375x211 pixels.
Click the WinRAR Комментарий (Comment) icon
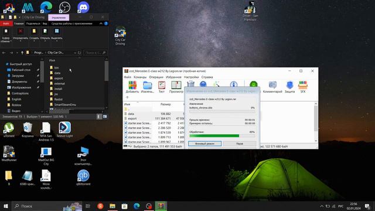pyautogui.click(x=272, y=85)
